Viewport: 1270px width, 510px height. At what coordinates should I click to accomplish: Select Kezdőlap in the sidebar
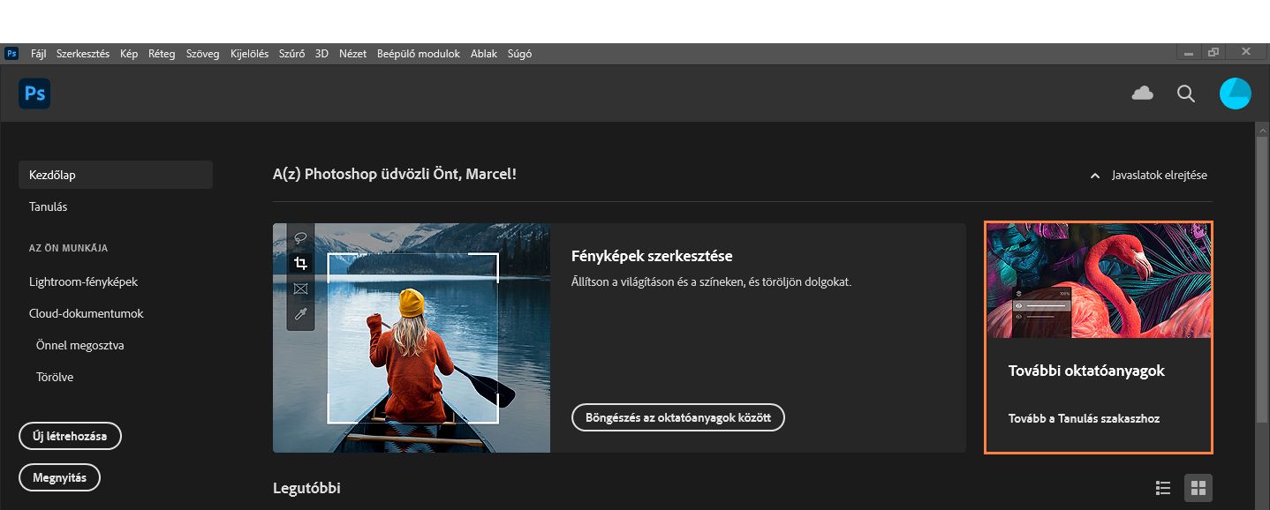click(116, 175)
